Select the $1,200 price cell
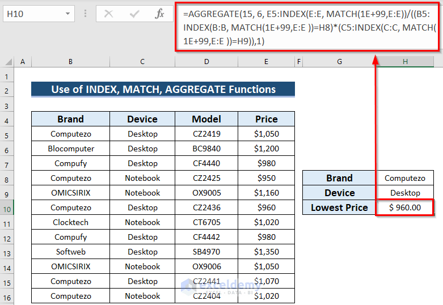The width and height of the screenshot is (443, 305). 267,149
